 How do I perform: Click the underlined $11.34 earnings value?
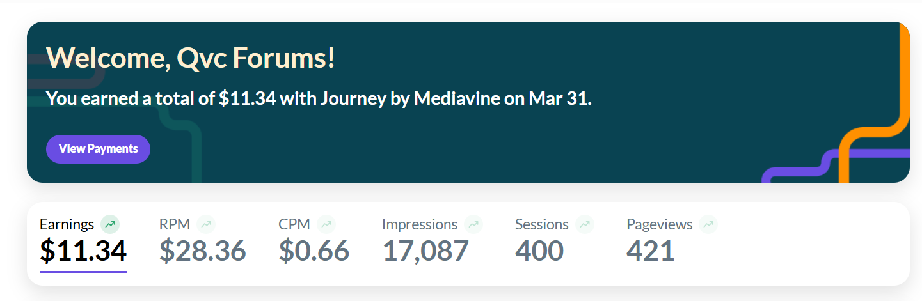[83, 251]
